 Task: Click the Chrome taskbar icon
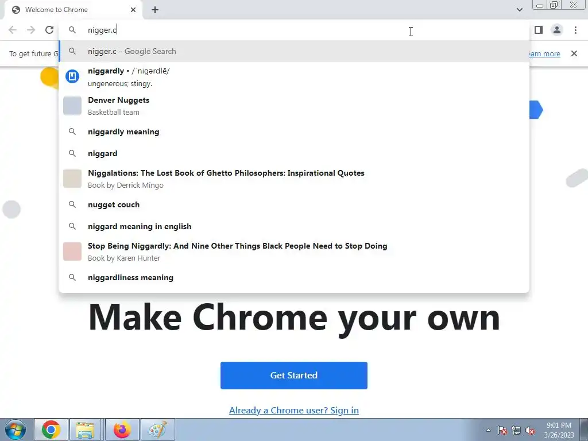[x=51, y=430]
